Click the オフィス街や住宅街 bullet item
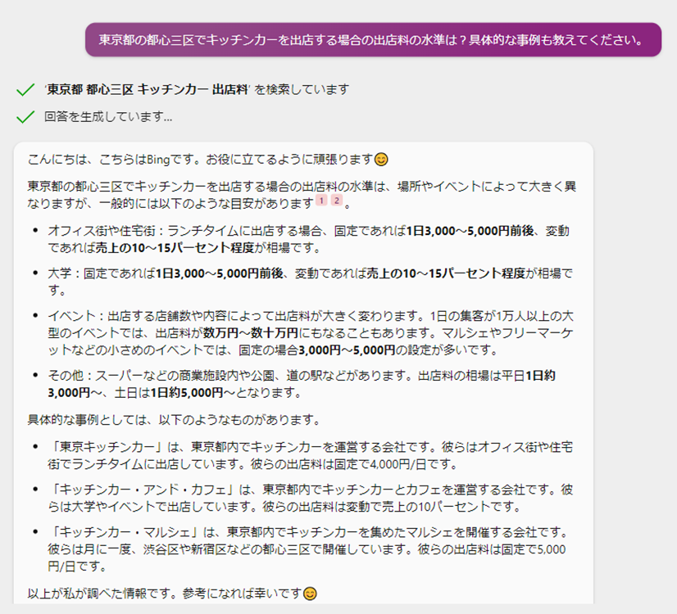This screenshot has width=677, height=614. coord(308,239)
